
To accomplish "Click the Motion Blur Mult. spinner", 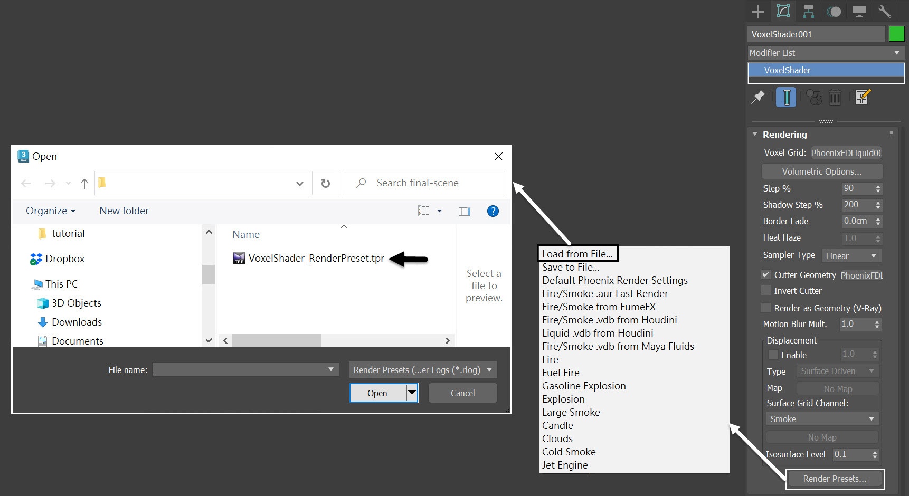I will pos(877,324).
